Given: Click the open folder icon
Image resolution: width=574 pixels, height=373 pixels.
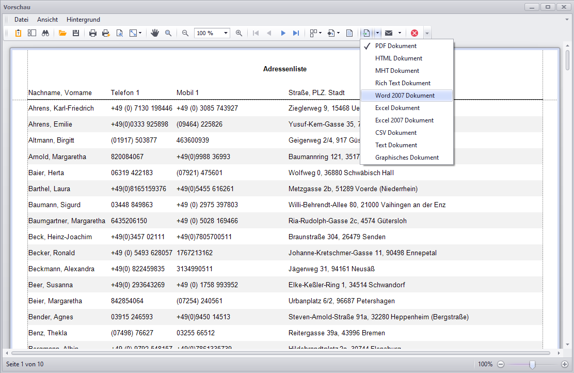Looking at the screenshot, I should click(x=62, y=33).
